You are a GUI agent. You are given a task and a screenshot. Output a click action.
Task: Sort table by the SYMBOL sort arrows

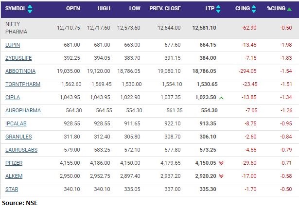[30, 9]
